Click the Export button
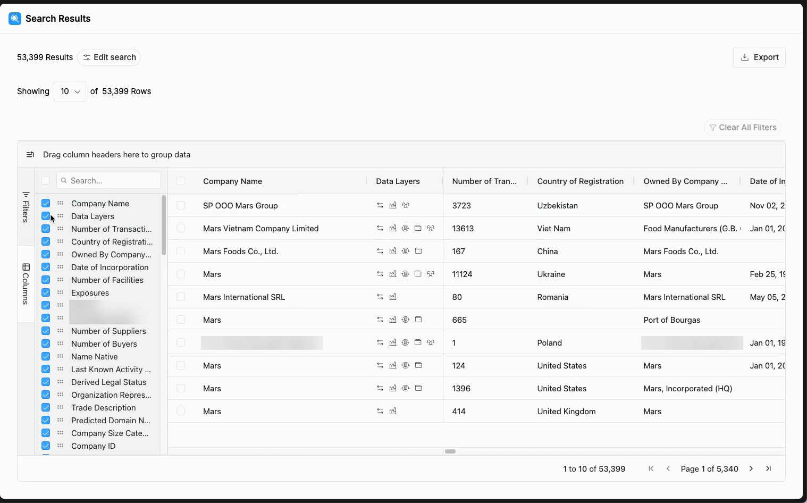 tap(759, 57)
